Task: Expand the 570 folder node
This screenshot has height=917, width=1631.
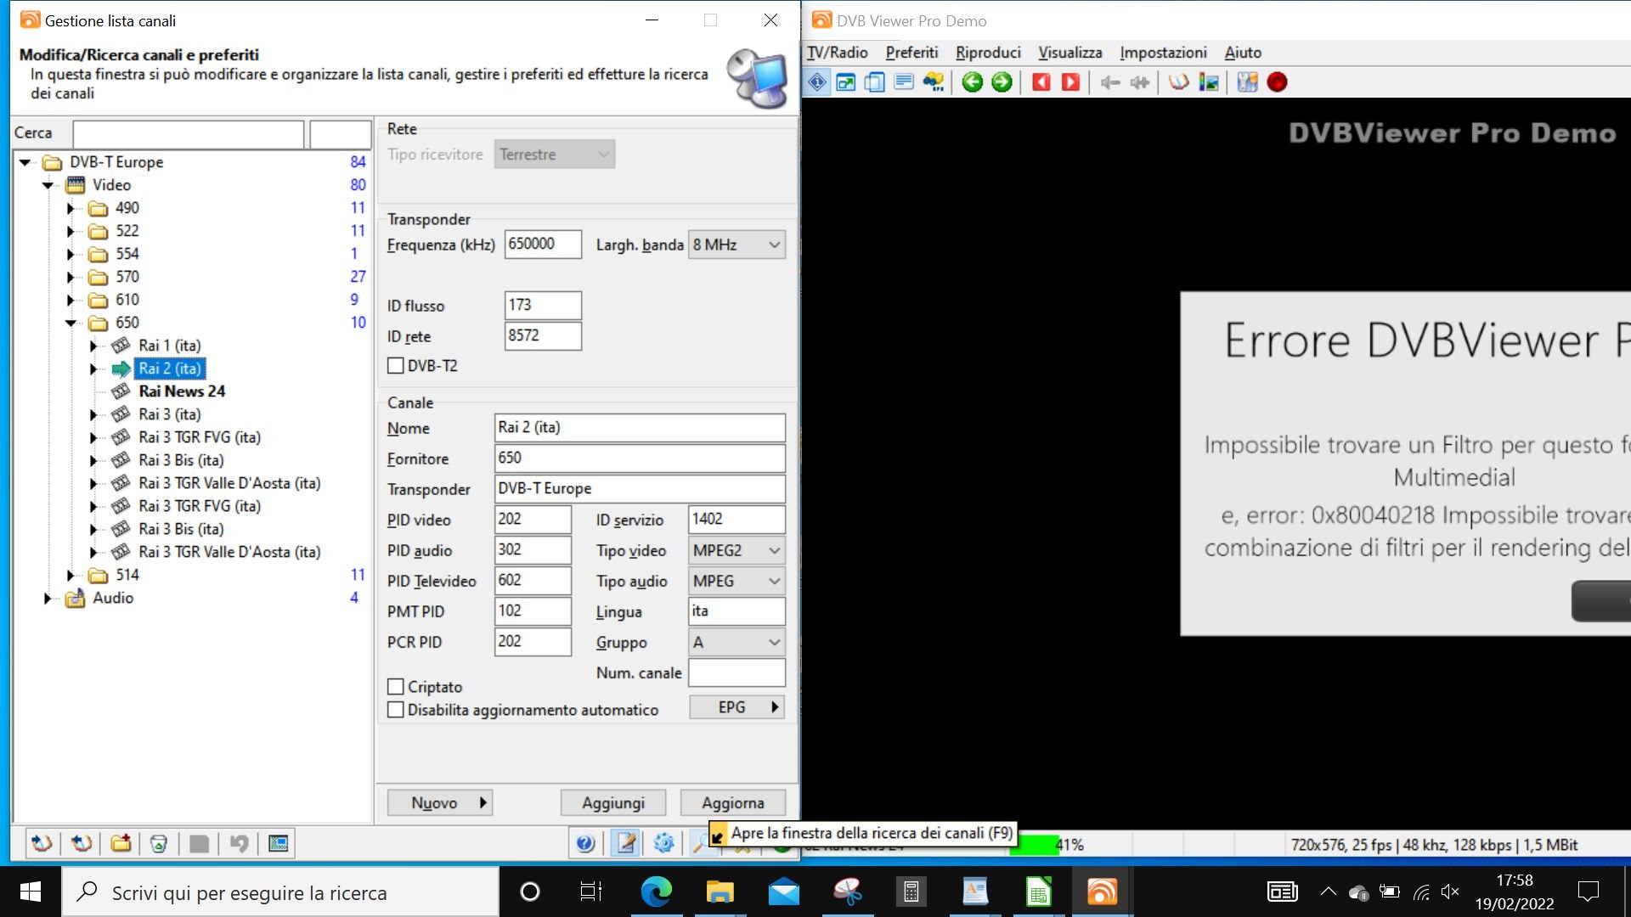Action: [x=71, y=277]
